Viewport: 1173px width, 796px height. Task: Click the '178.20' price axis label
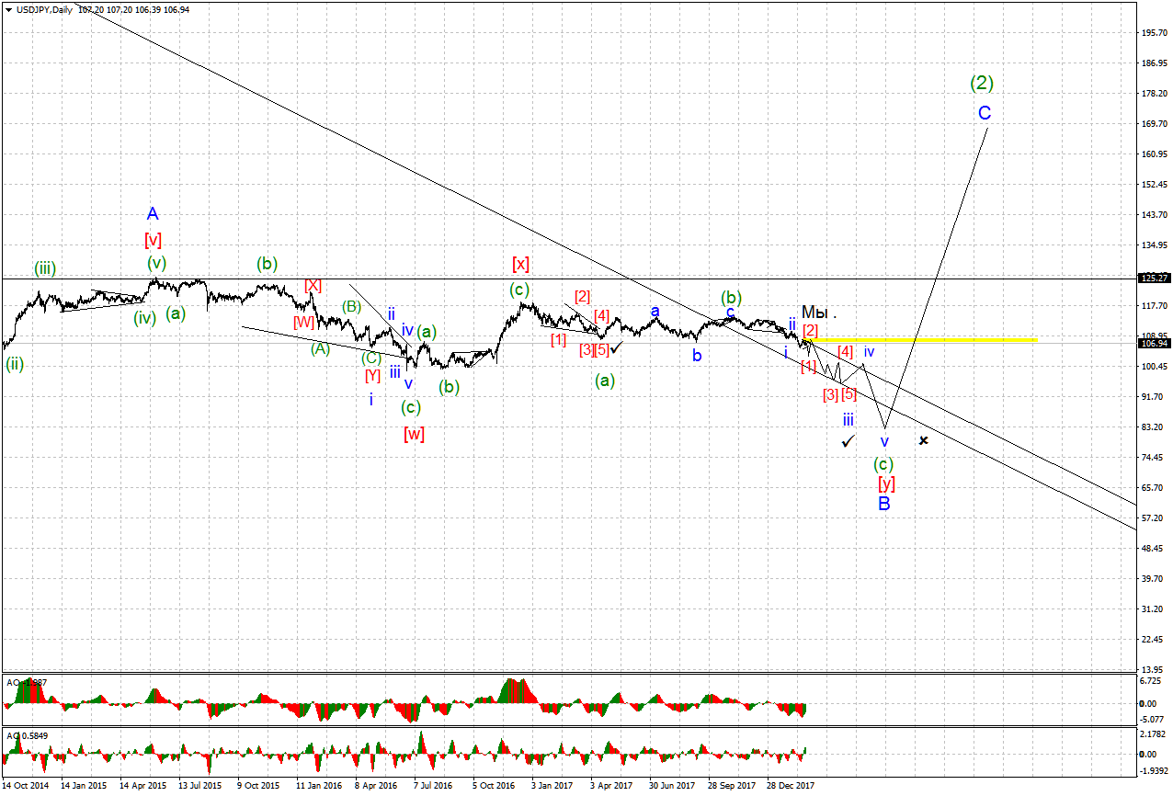(x=1154, y=93)
